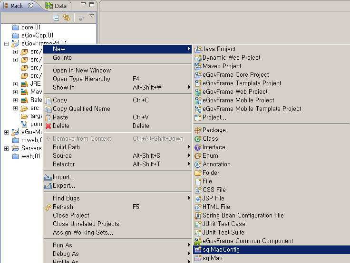Click the Spring Bean Configuration File icon
Screen dimensions: 350x263
(198, 215)
